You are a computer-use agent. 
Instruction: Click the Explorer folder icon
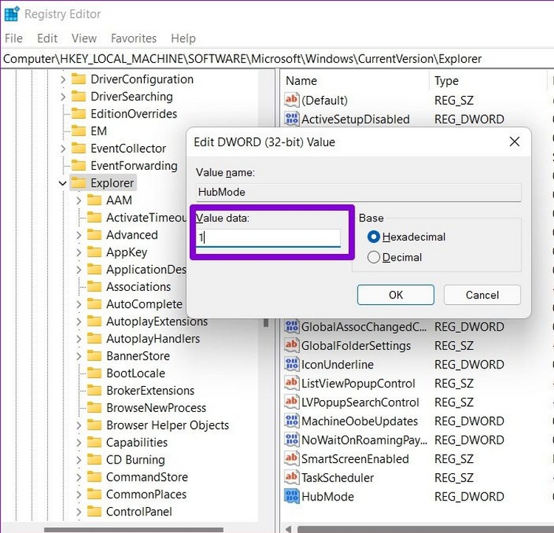pos(78,182)
